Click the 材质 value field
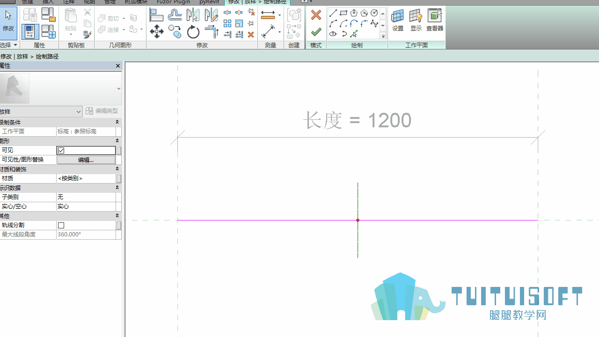 [86, 178]
